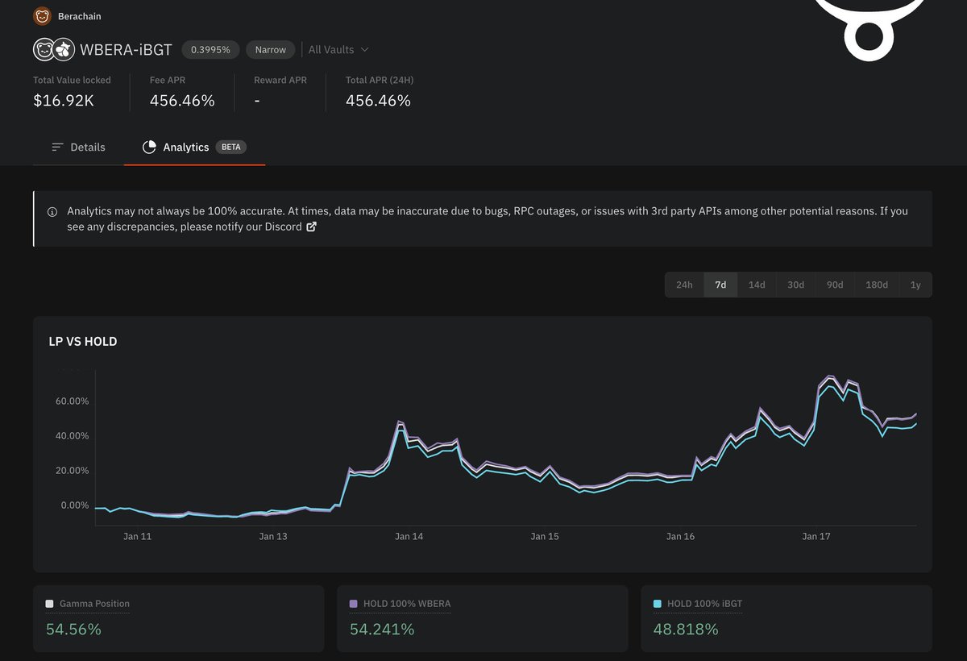Screen dimensions: 967x661
Task: Click the BETA badge next to Analytics
Action: click(x=230, y=147)
